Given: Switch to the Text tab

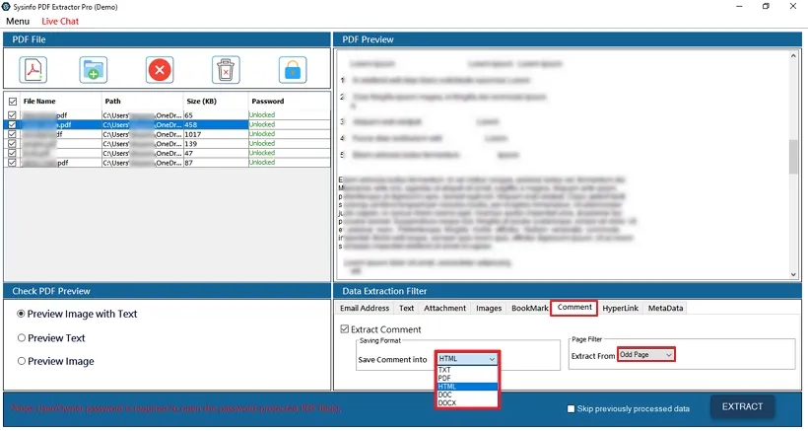Looking at the screenshot, I should (406, 308).
